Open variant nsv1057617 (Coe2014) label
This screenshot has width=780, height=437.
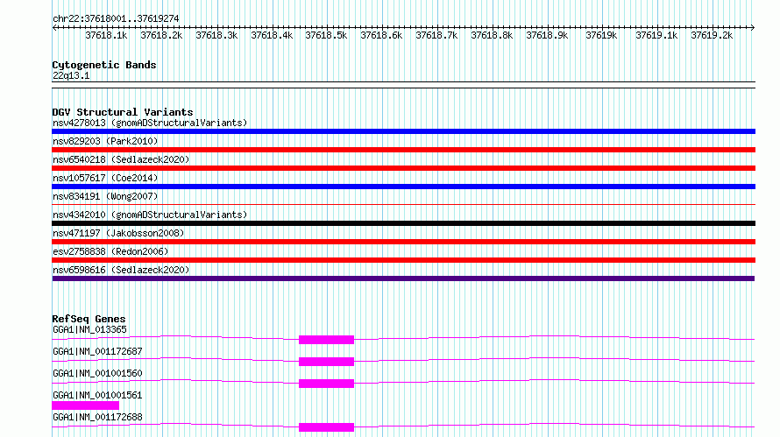(105, 178)
